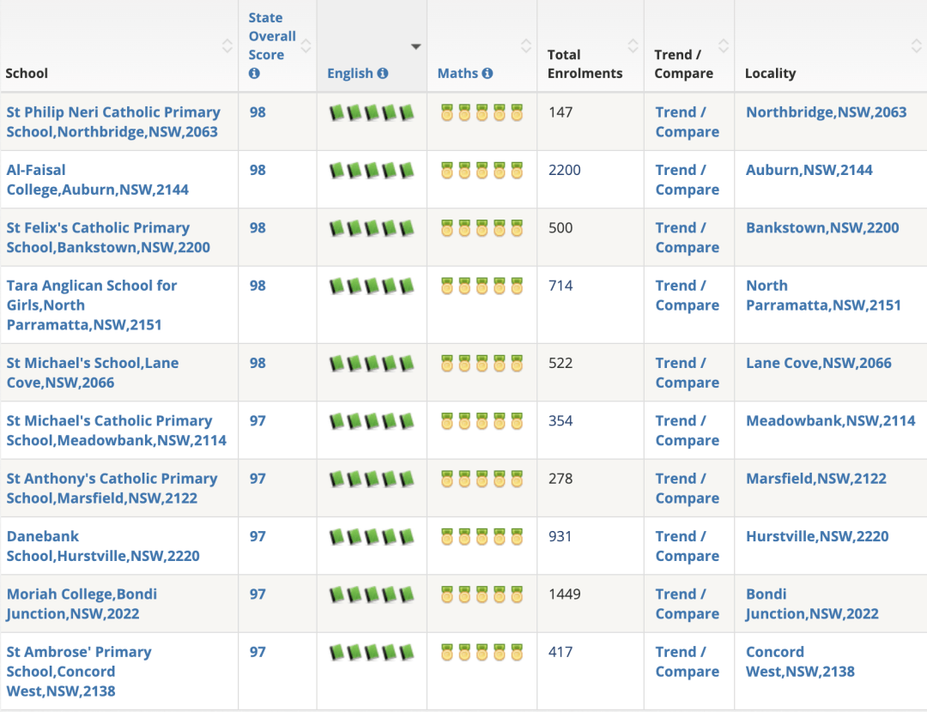The height and width of the screenshot is (712, 927).
Task: Click the English book rating for St Anthony's
Action: coord(372,480)
